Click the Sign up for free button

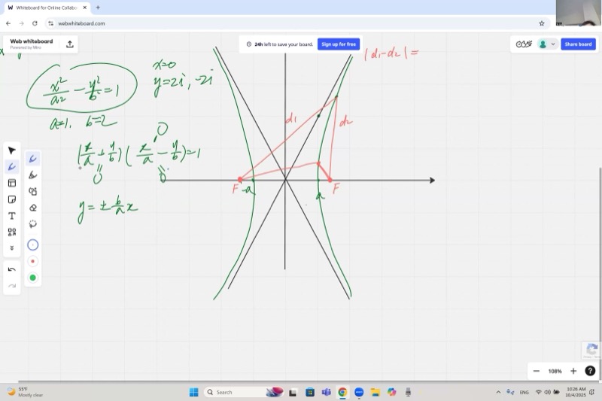(339, 44)
